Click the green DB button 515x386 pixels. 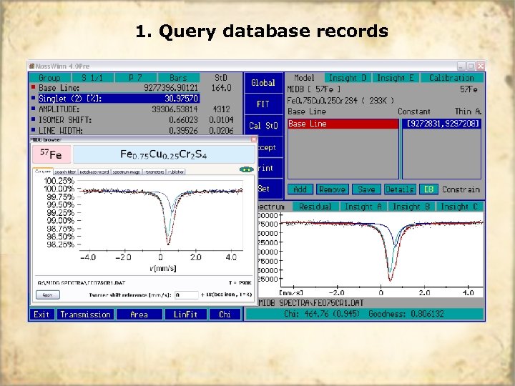coord(428,189)
